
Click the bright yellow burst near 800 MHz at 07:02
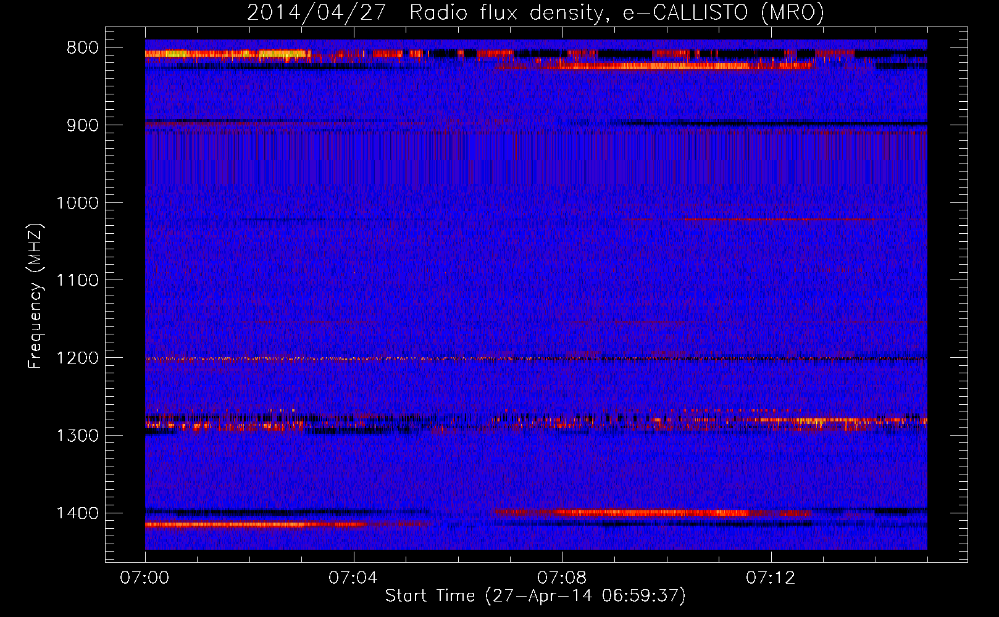click(227, 54)
